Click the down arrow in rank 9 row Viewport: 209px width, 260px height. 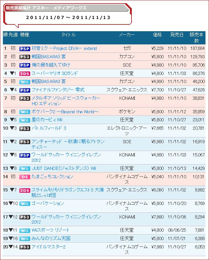tap(12, 120)
